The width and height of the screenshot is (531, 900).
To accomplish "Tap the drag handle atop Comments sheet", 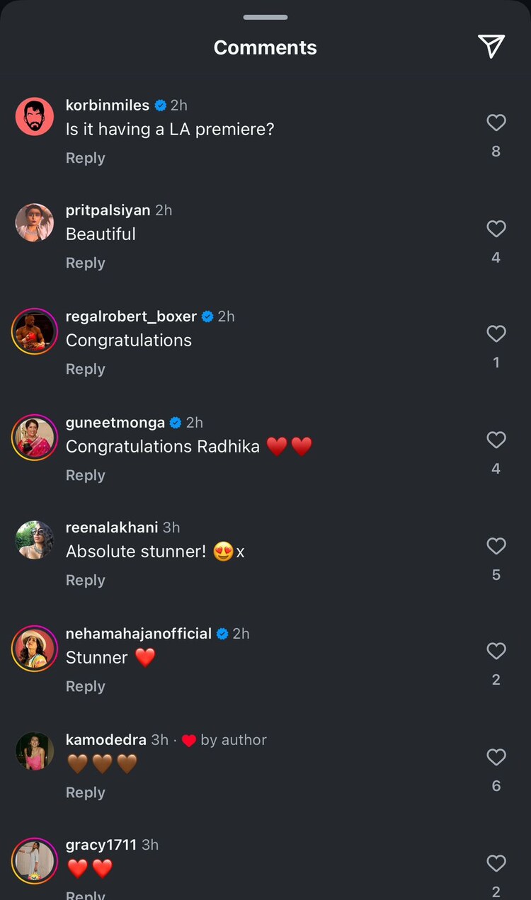I will [265, 17].
